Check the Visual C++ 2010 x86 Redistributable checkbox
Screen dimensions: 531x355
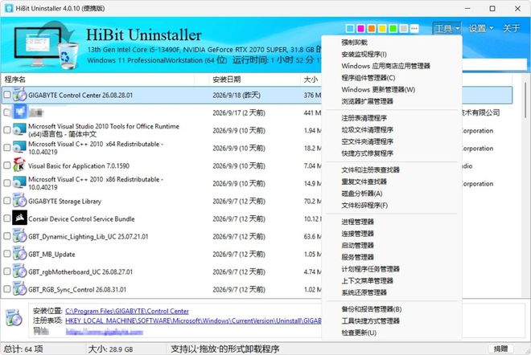click(6, 183)
